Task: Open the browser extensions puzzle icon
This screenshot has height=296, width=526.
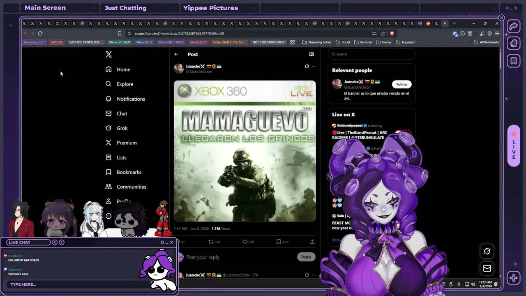Action: pyautogui.click(x=462, y=33)
